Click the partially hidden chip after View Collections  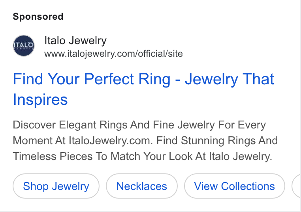pyautogui.click(x=296, y=186)
